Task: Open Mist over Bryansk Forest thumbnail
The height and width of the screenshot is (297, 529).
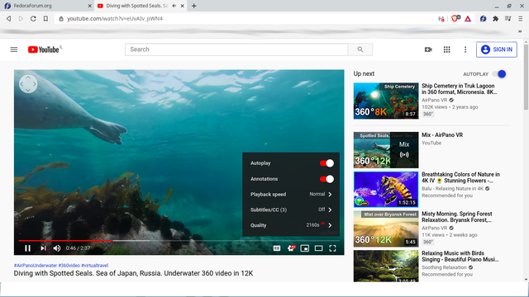Action: point(386,229)
